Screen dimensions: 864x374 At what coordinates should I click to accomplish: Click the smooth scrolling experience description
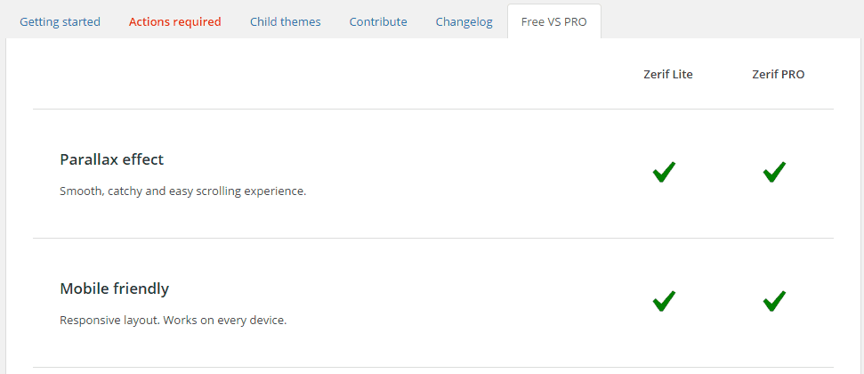182,191
